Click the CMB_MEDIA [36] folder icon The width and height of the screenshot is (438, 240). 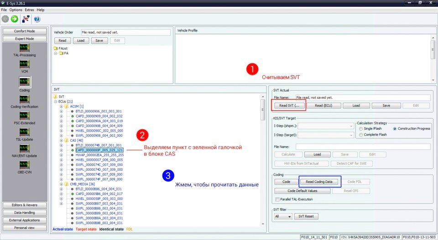tap(67, 184)
